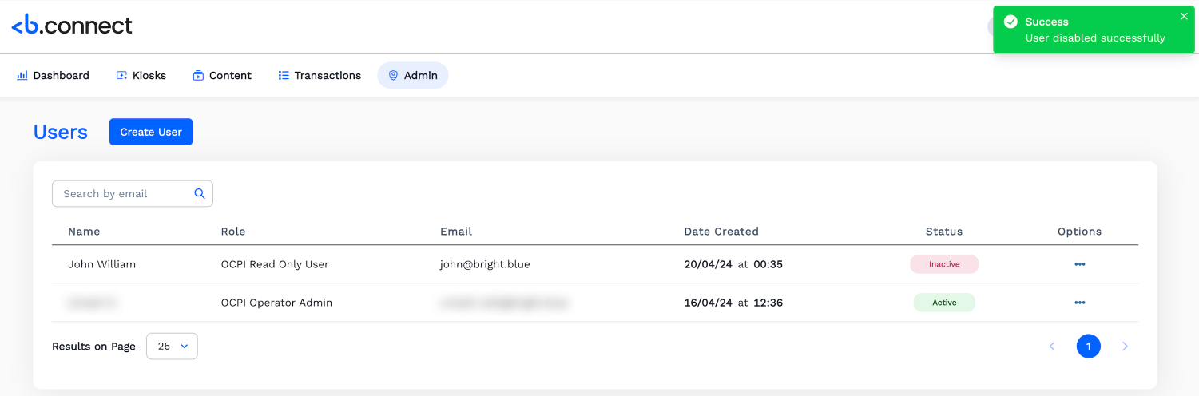Click the Active status badge
The height and width of the screenshot is (396, 1199).
click(x=943, y=303)
